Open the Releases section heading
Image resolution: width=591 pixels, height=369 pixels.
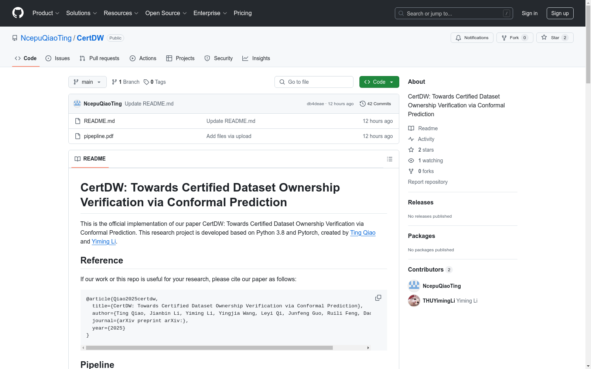pyautogui.click(x=421, y=202)
